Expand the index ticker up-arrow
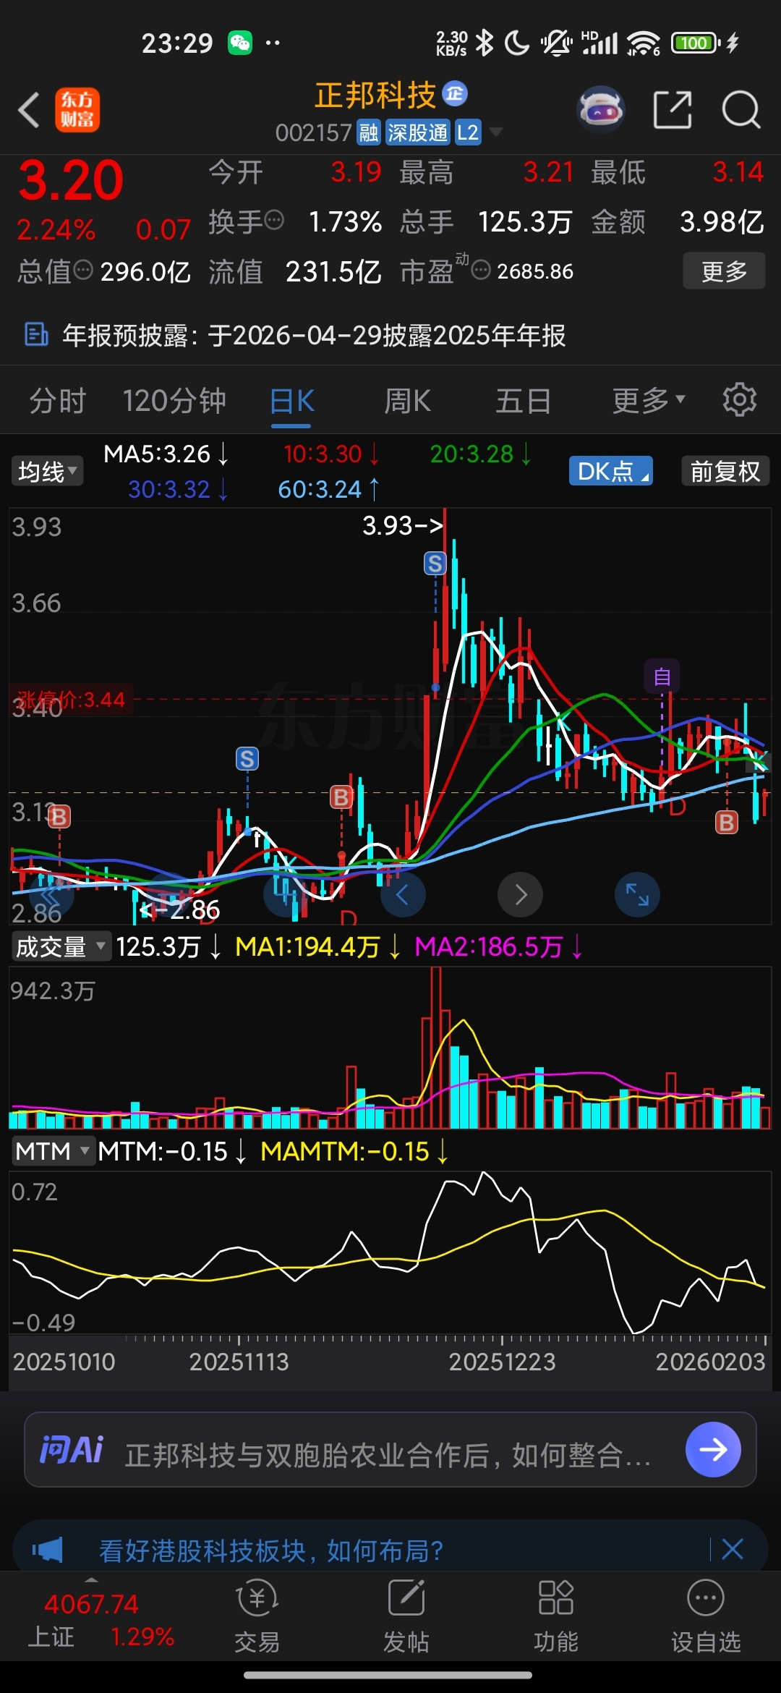 coord(91,1580)
